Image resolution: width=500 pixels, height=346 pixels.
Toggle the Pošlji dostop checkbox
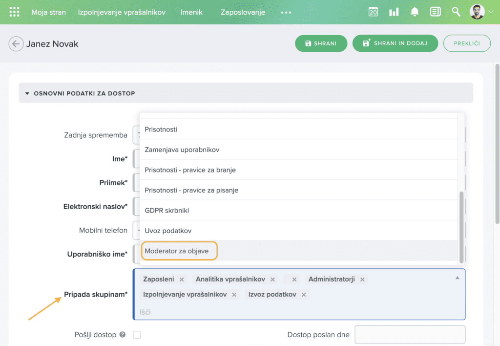(x=137, y=335)
